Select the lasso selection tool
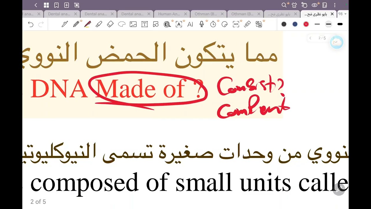This screenshot has width=371, height=209. 122,24
